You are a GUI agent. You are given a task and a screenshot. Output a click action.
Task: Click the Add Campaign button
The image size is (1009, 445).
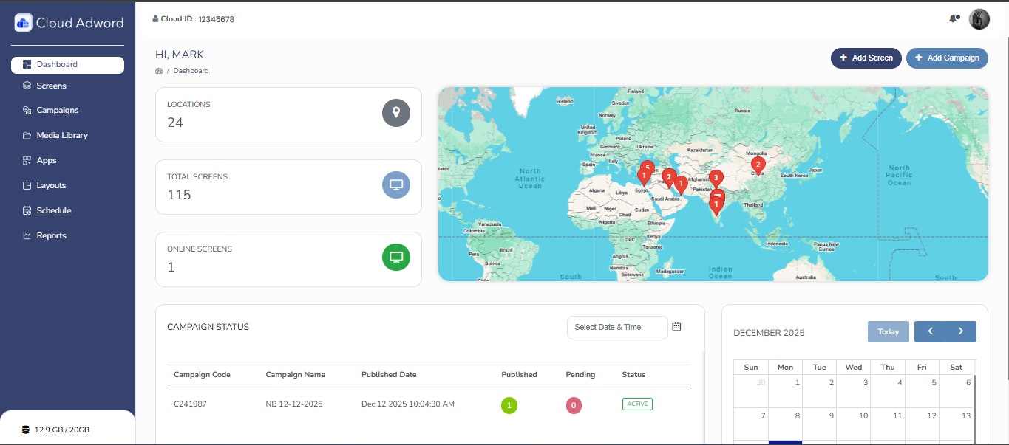(x=947, y=58)
